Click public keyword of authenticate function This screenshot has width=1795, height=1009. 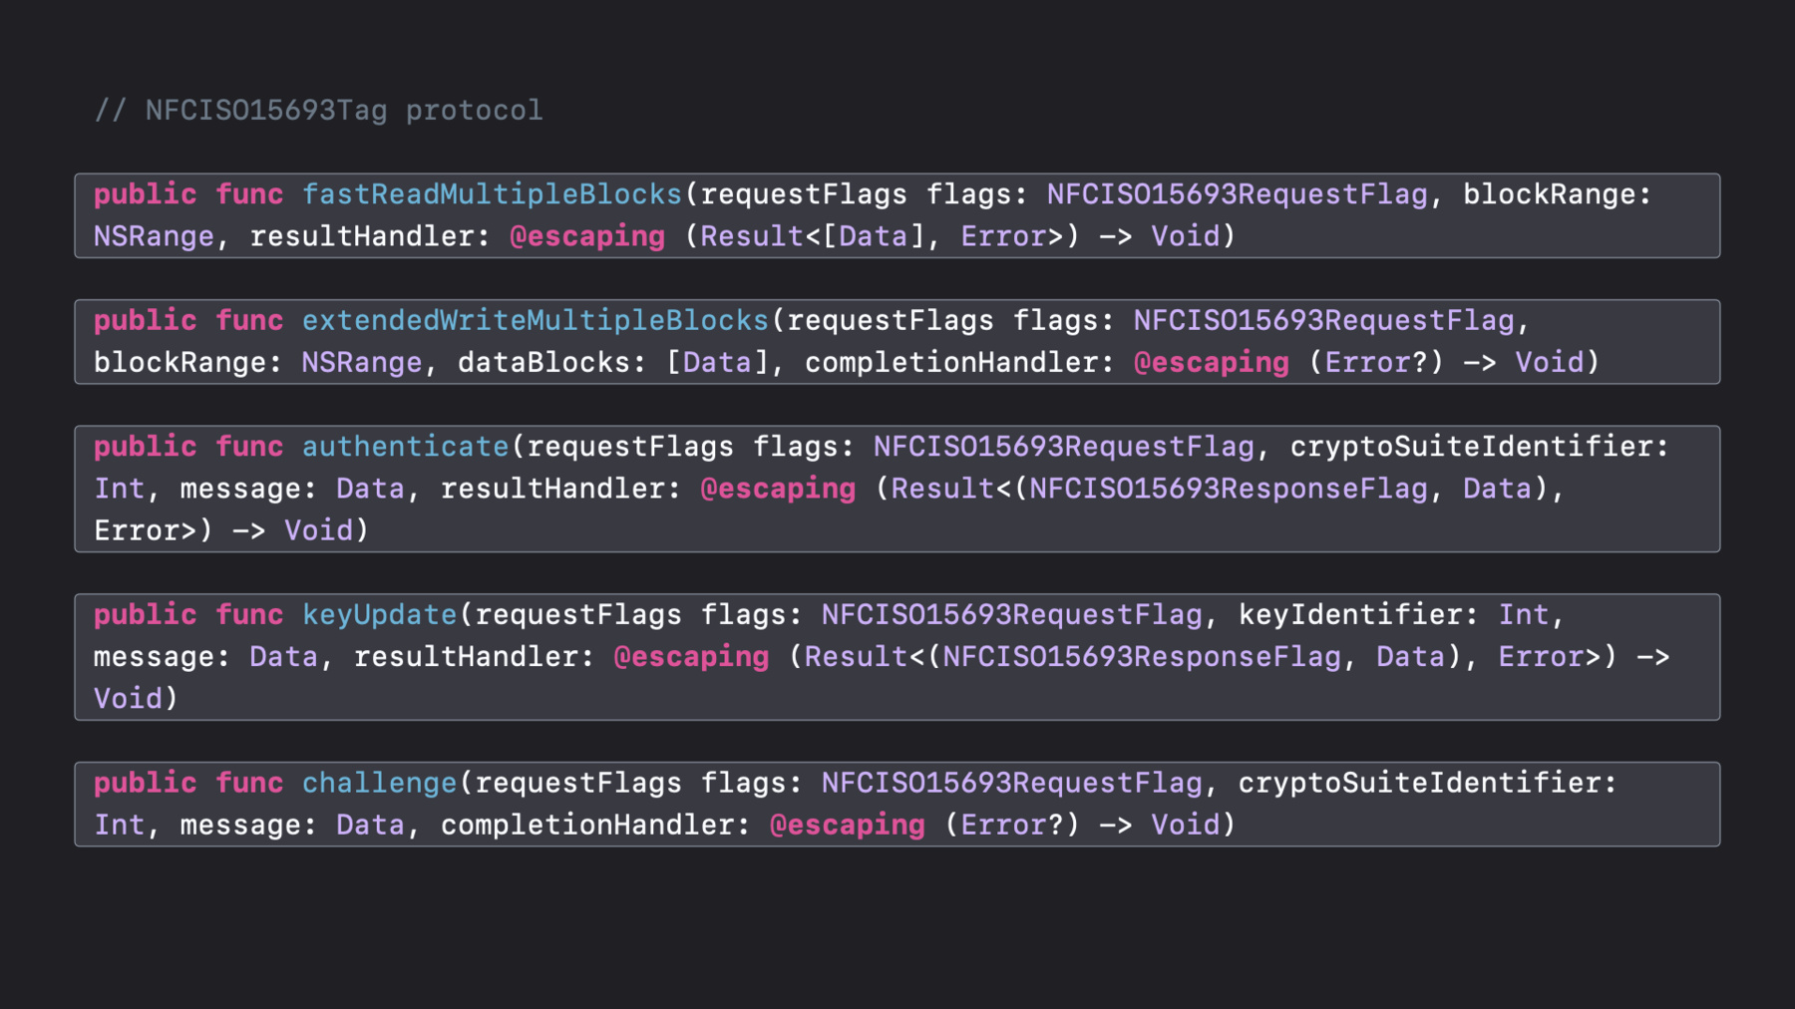146,447
